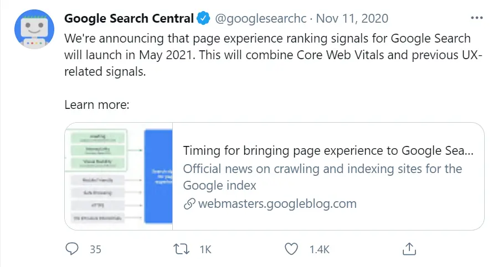Open the three-dot more options menu
498x267 pixels.
point(477,18)
